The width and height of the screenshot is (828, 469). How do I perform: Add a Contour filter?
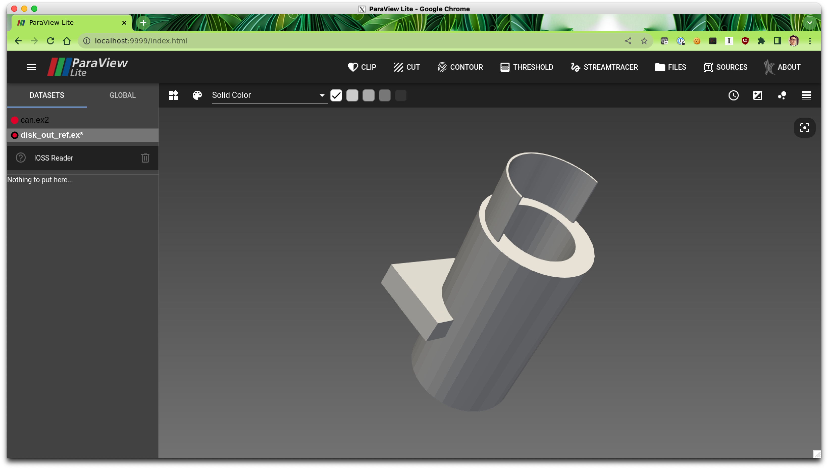point(460,67)
